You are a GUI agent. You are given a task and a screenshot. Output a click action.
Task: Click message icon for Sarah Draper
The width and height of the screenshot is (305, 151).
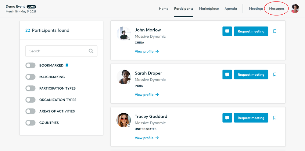[x=227, y=75]
